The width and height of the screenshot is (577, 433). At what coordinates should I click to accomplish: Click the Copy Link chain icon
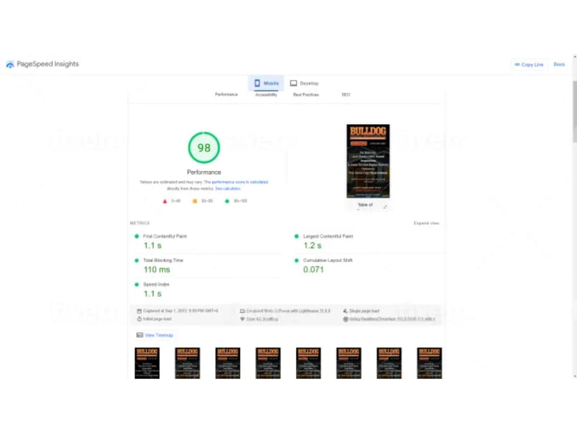click(518, 65)
